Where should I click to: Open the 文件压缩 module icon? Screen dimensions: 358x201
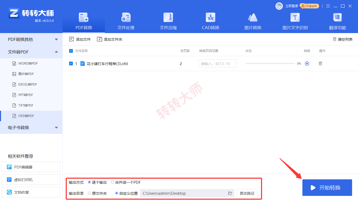click(168, 17)
